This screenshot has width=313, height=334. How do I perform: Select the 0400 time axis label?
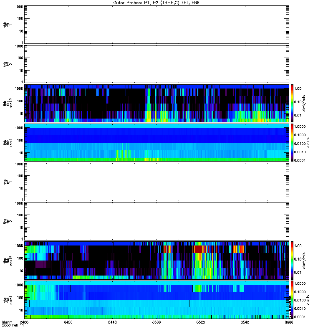[24, 322]
